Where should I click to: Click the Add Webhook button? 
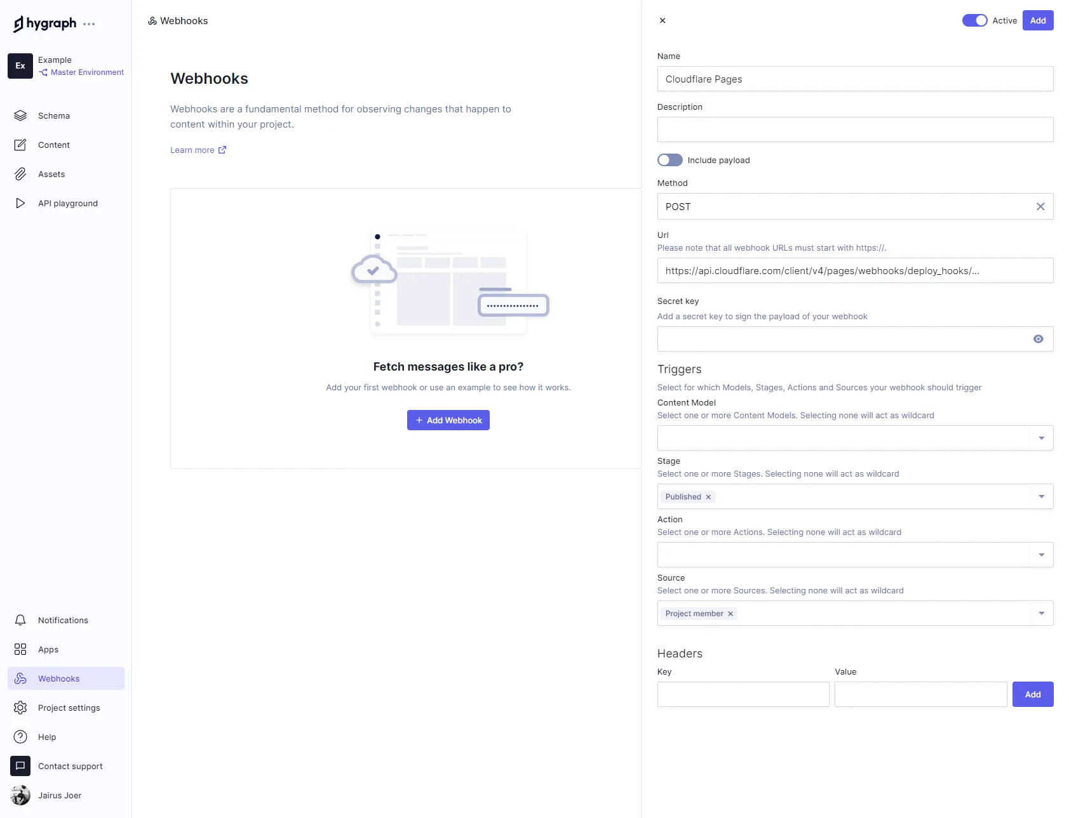point(448,419)
